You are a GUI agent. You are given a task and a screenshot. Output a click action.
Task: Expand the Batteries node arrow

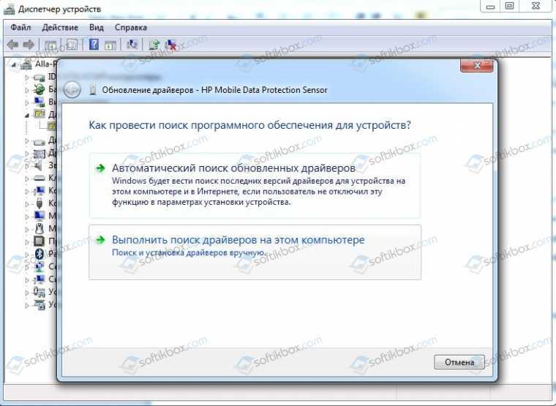pyautogui.click(x=26, y=90)
